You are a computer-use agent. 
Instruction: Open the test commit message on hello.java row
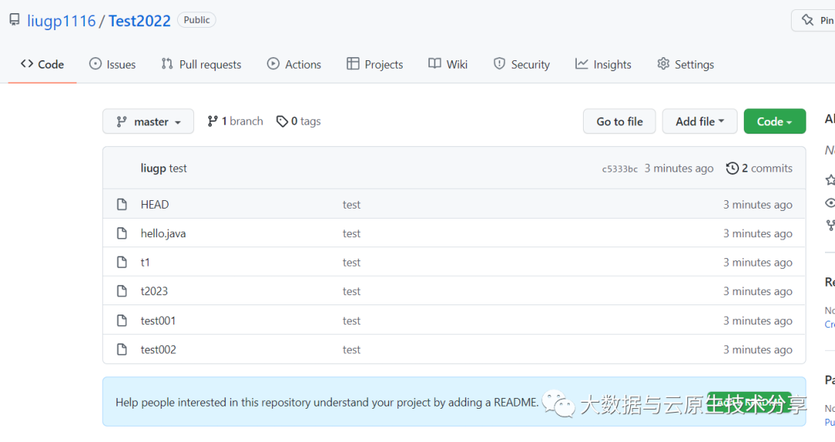[352, 233]
